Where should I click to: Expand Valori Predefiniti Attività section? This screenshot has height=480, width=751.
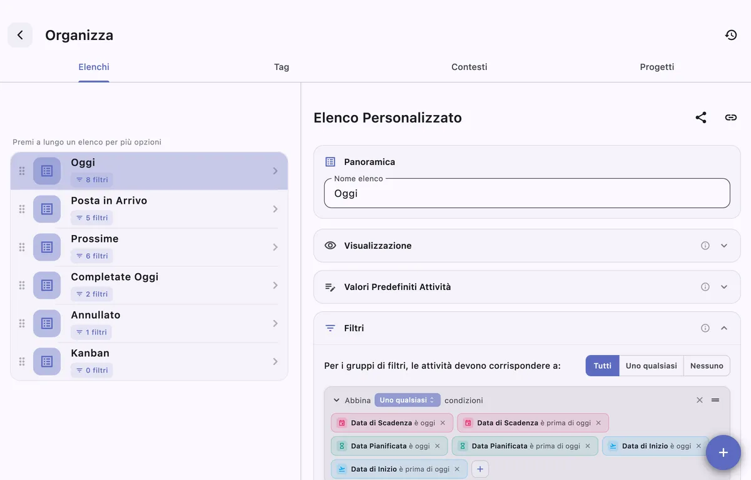point(724,287)
